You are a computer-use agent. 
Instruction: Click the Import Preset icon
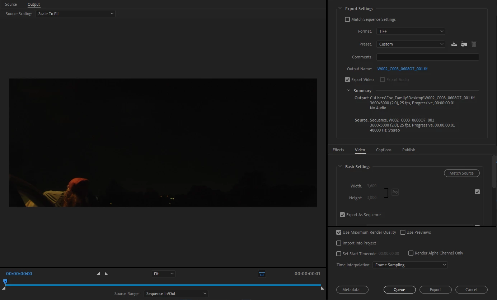point(464,44)
